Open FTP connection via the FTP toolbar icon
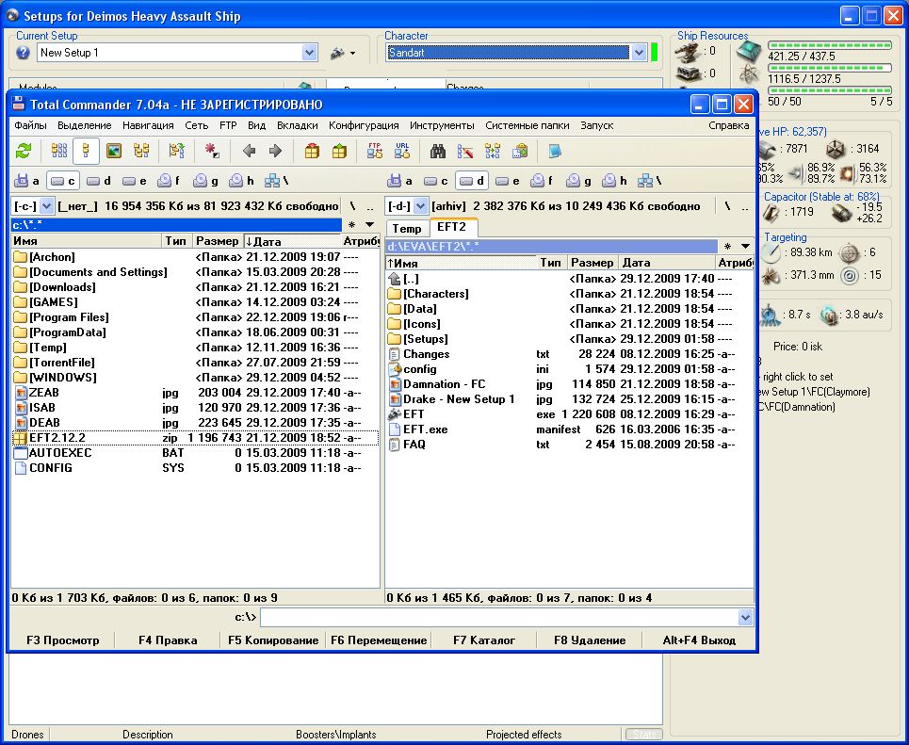This screenshot has height=745, width=909. [375, 151]
